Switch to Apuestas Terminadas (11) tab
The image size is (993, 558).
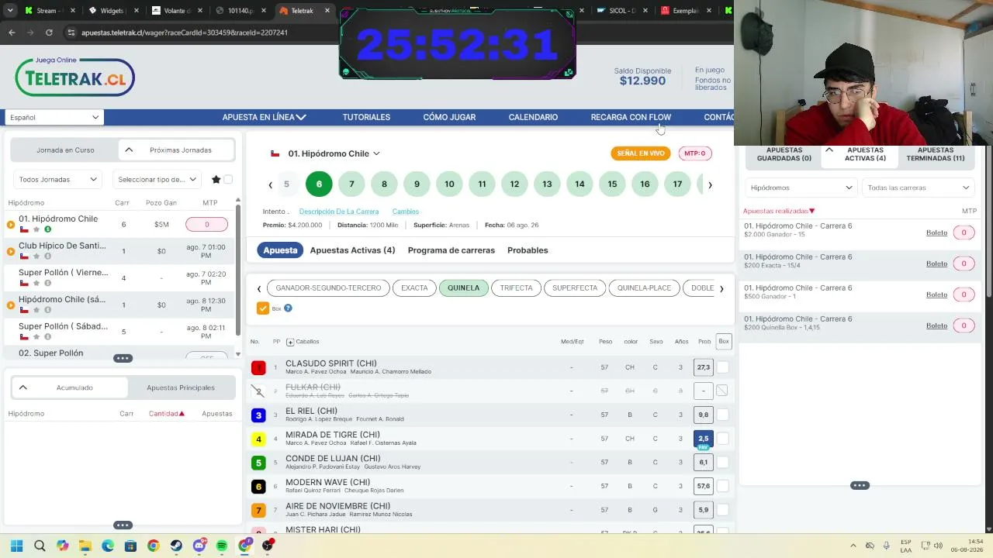(x=935, y=154)
